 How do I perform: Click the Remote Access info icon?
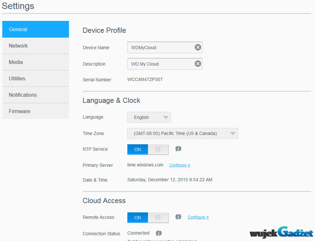tap(178, 217)
